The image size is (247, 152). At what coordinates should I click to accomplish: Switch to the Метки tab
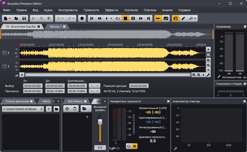[x=47, y=101]
